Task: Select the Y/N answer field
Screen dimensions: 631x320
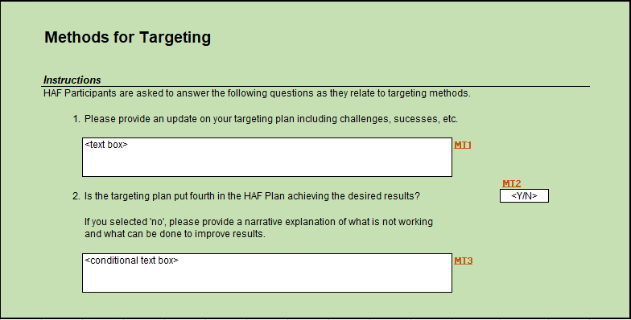Action: coord(524,196)
